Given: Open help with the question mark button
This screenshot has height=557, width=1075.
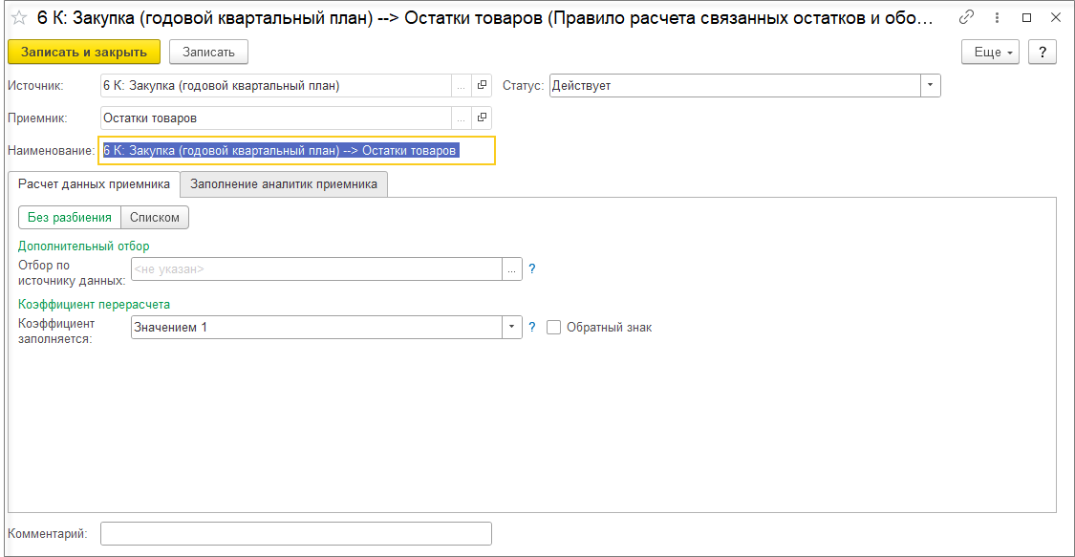Looking at the screenshot, I should 1042,52.
